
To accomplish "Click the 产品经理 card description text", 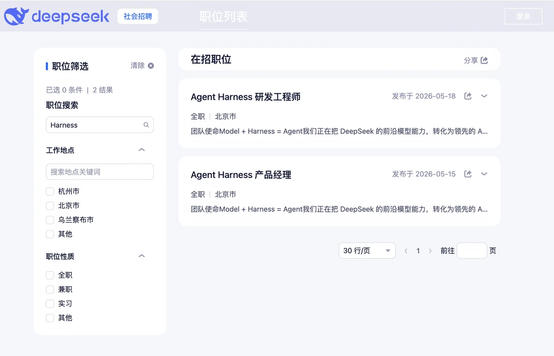I will click(339, 209).
